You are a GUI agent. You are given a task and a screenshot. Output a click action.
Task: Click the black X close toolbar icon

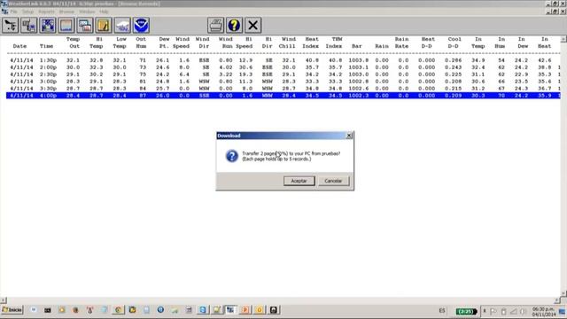tap(253, 26)
